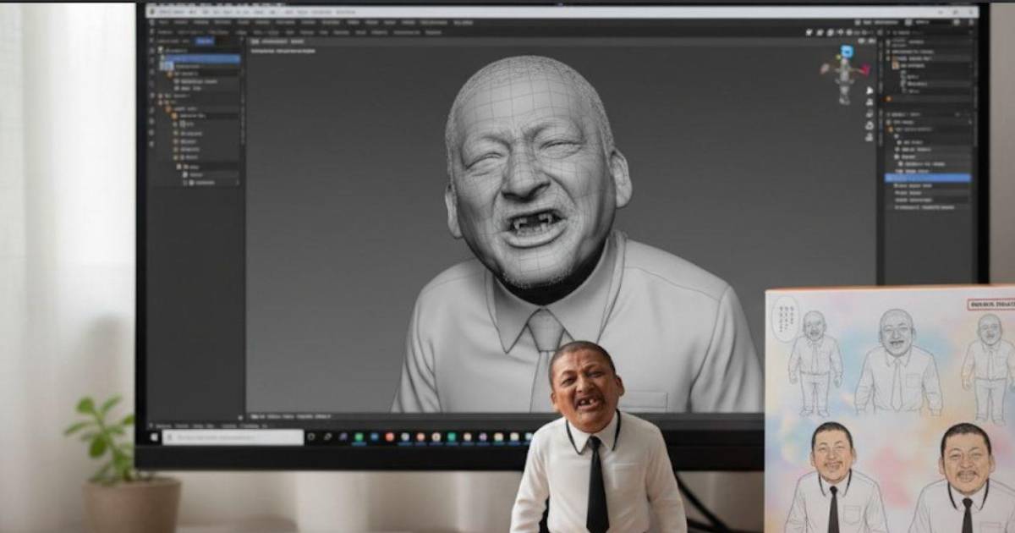Screen dimensions: 1015x533
Task: Open Task View icon beside the search box
Action: click(x=312, y=437)
